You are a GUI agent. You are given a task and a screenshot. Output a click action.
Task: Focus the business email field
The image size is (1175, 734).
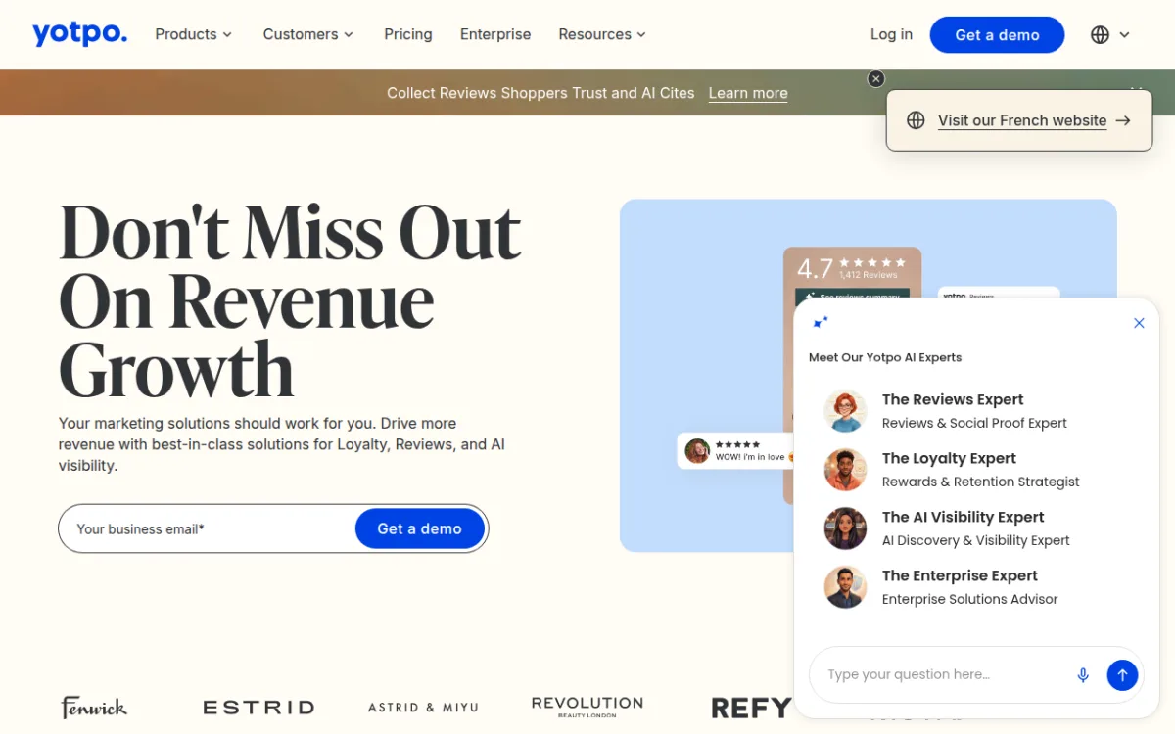208,528
